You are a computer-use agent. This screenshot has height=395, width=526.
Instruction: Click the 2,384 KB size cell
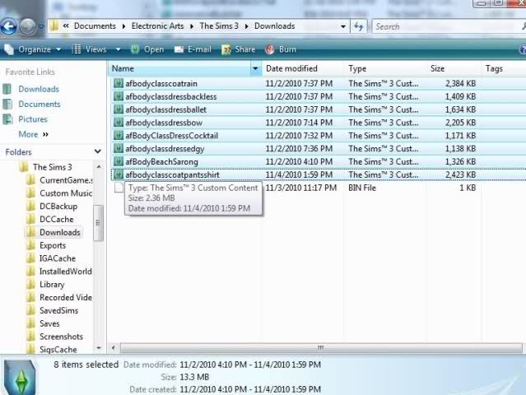pyautogui.click(x=460, y=83)
